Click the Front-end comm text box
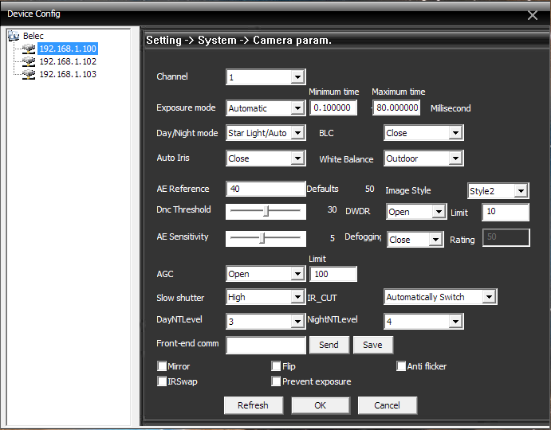Viewport: 551px width, 430px height. point(266,345)
